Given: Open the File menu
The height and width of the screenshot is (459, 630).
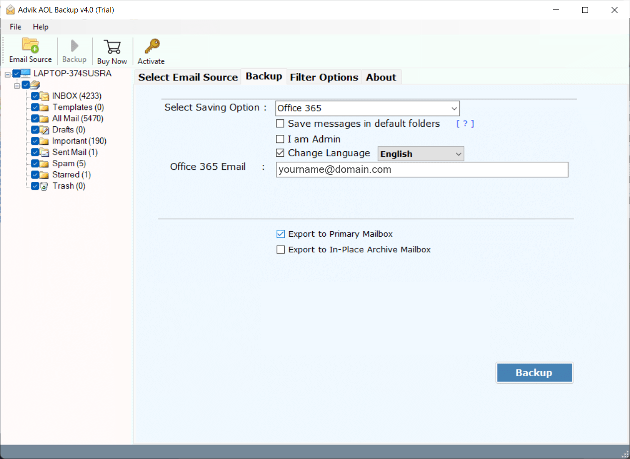Looking at the screenshot, I should pos(15,27).
